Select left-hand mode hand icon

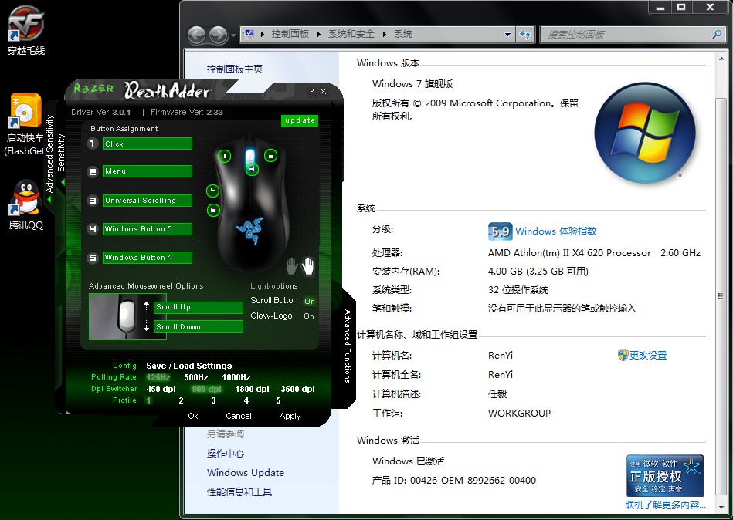[x=292, y=266]
